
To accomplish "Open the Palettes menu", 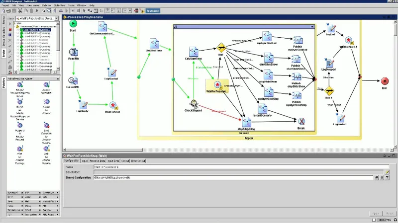I will click(46, 5).
